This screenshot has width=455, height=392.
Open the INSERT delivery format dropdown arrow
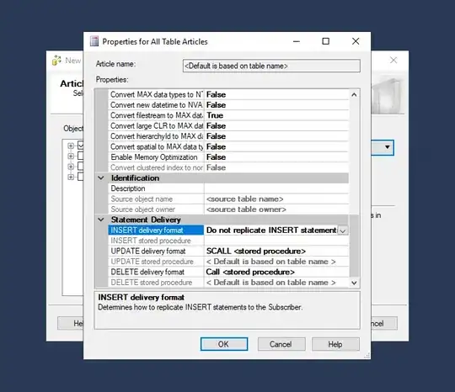click(343, 230)
